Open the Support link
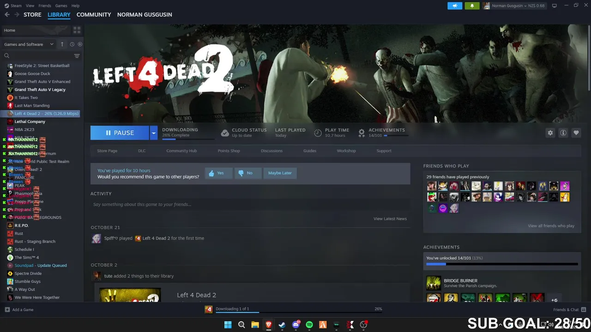 [384, 151]
